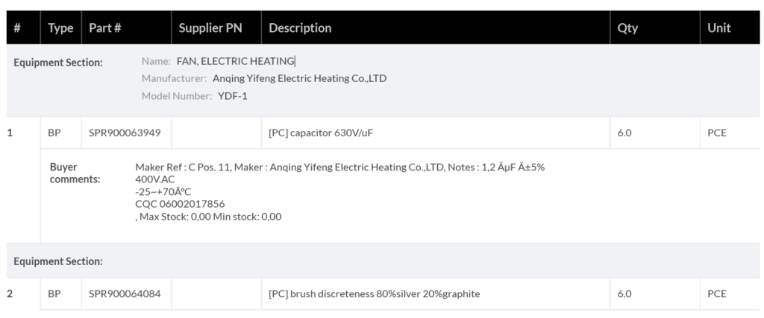
Task: Click the Unit column header
Action: [719, 28]
